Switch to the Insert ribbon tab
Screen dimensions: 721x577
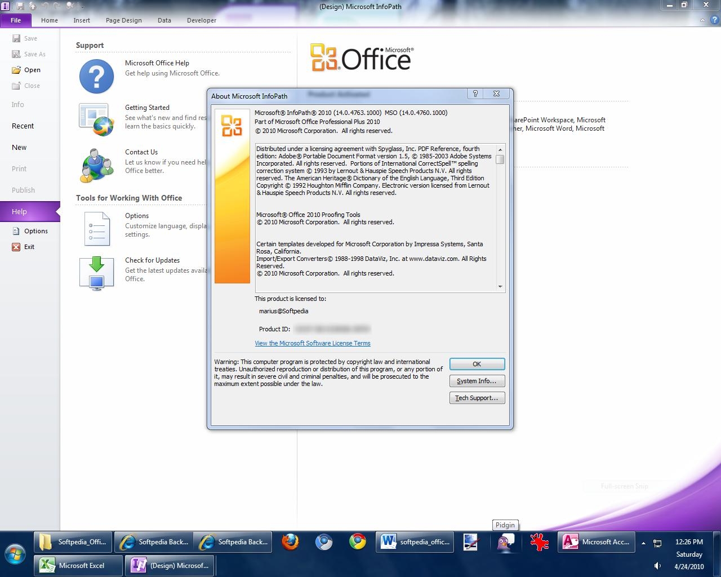pos(82,20)
